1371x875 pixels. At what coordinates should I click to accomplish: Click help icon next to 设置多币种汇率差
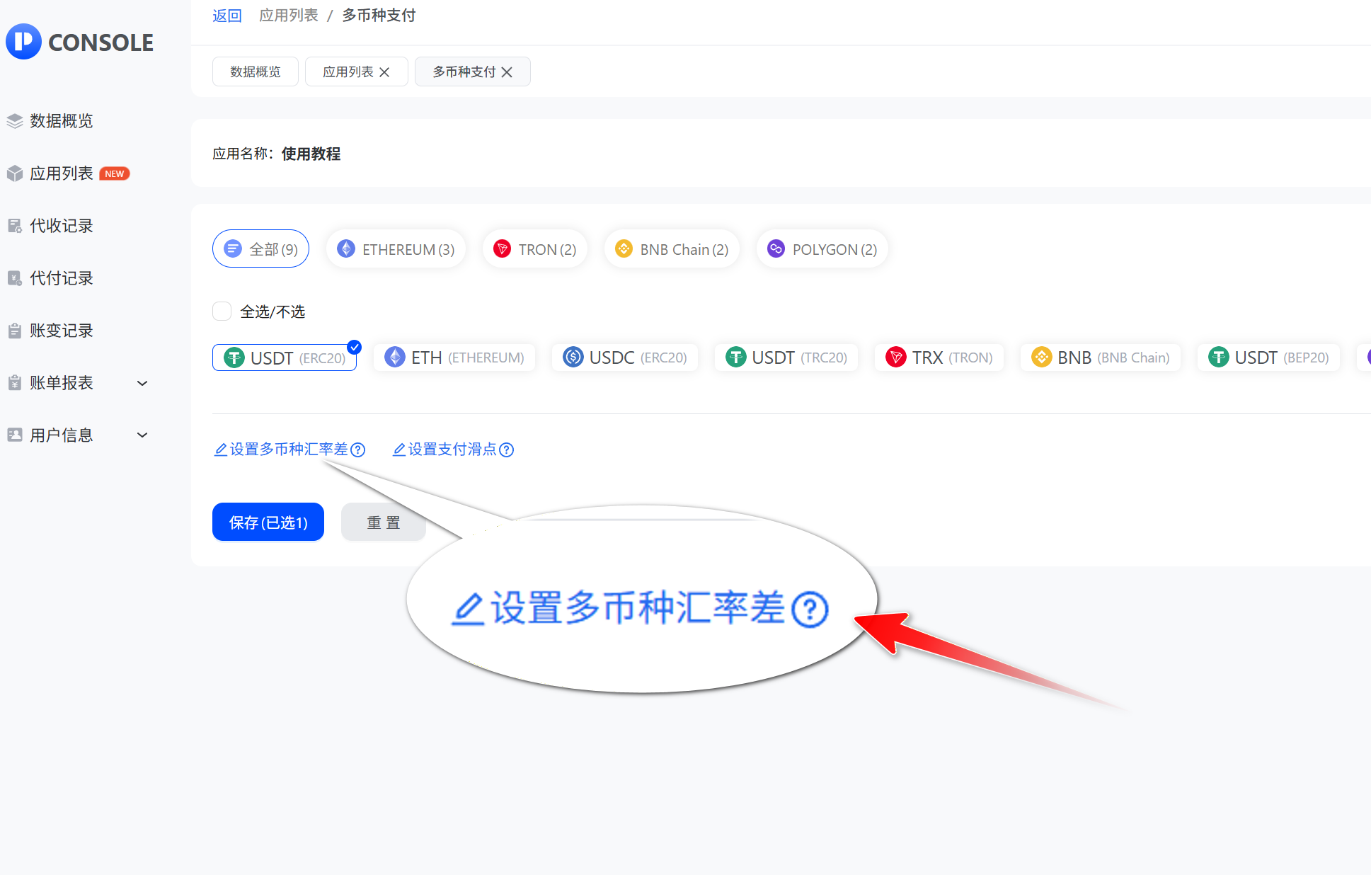358,450
